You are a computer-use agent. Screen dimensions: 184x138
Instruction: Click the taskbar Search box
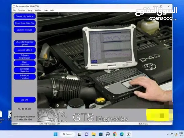(x=68, y=134)
